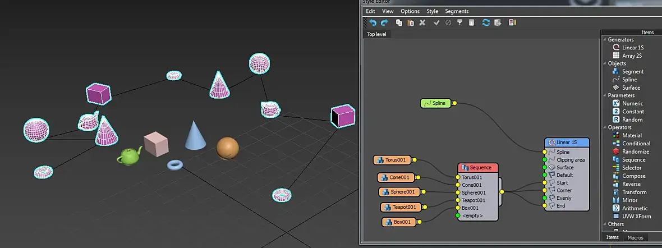Add an Array 2S generator from Items list
Screen dimensions: 662x248
(x=627, y=56)
